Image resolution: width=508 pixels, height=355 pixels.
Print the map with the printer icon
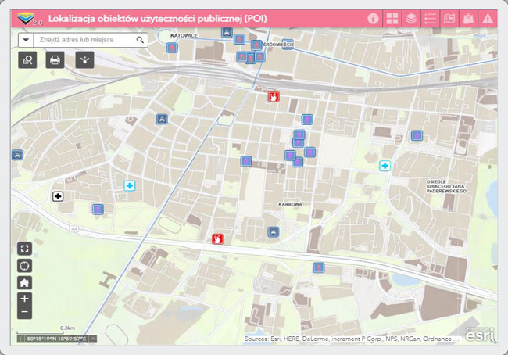[55, 59]
